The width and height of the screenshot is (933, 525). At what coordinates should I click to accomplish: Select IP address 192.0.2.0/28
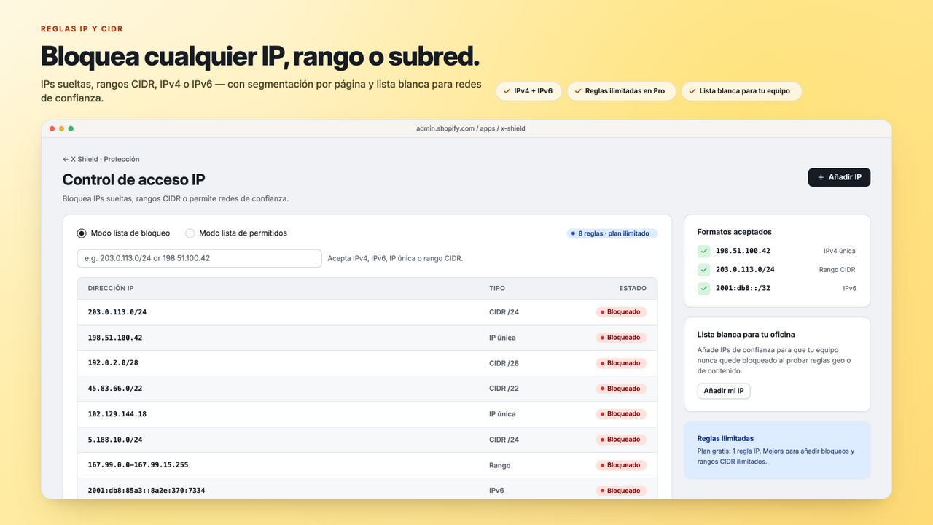(113, 363)
